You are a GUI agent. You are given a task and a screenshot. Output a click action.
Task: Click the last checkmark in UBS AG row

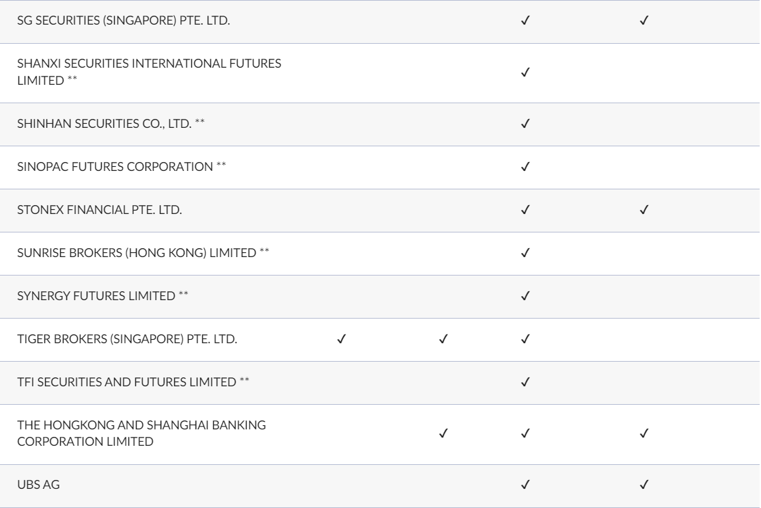[x=644, y=485]
